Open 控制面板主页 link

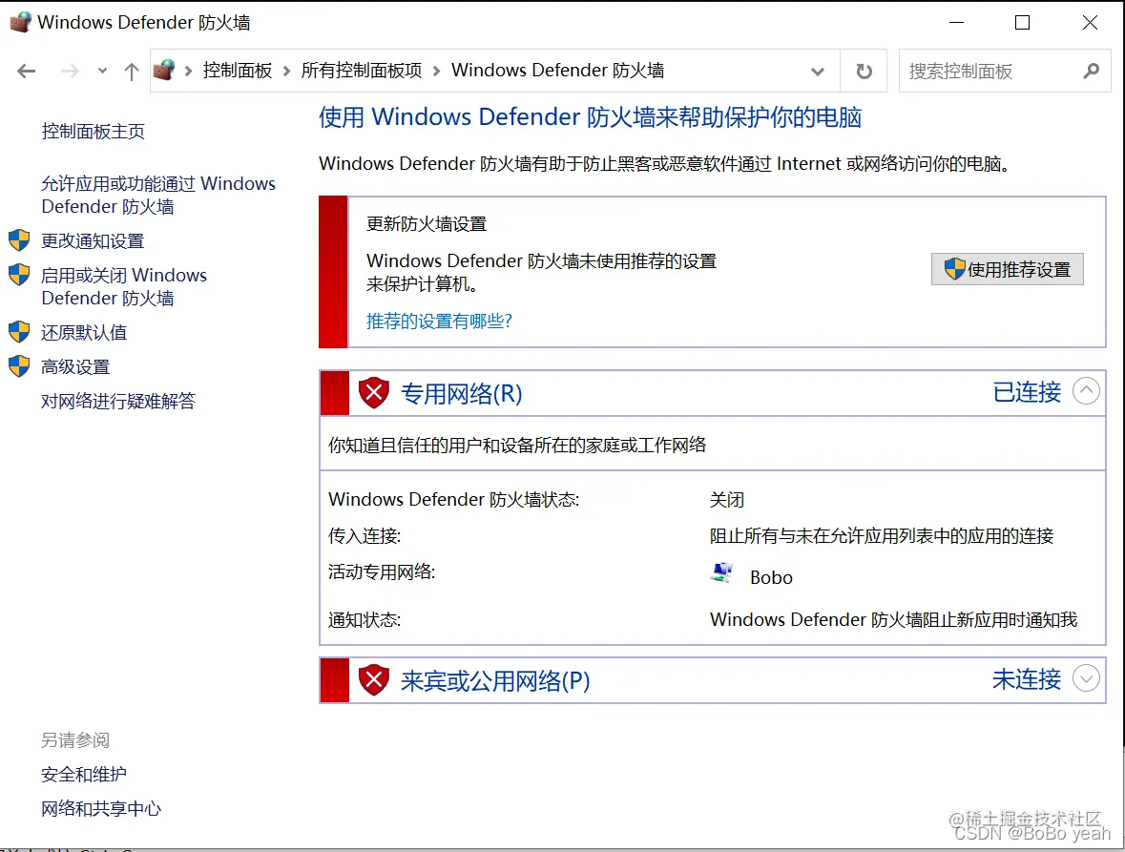pyautogui.click(x=94, y=132)
